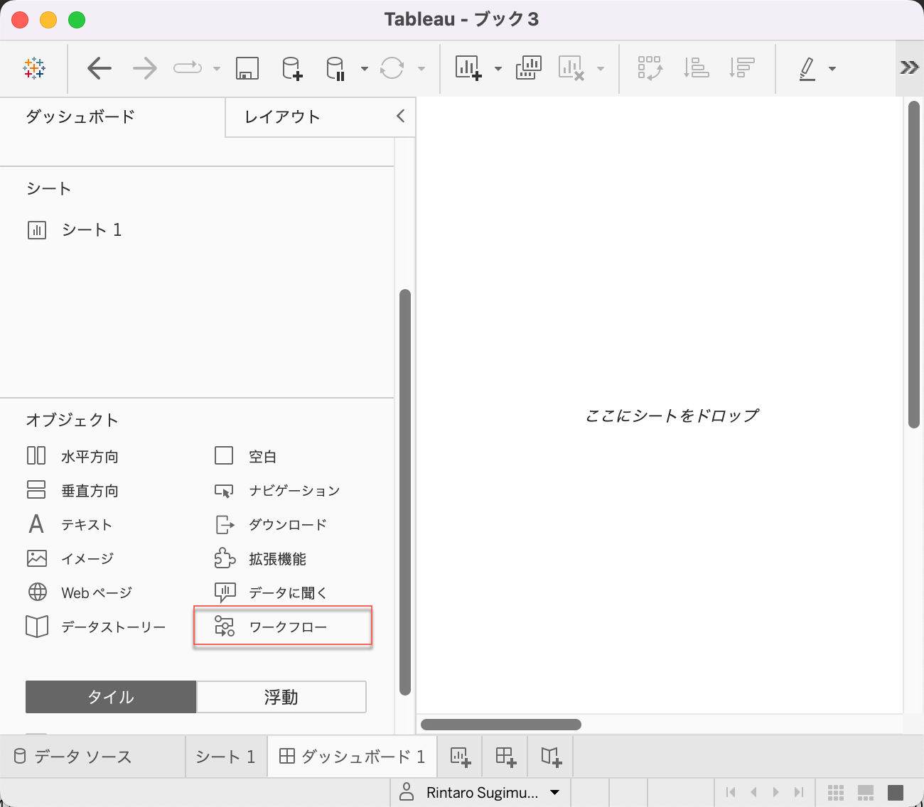The height and width of the screenshot is (807, 924).
Task: Switch to the レイアウト pane tab
Action: click(282, 117)
